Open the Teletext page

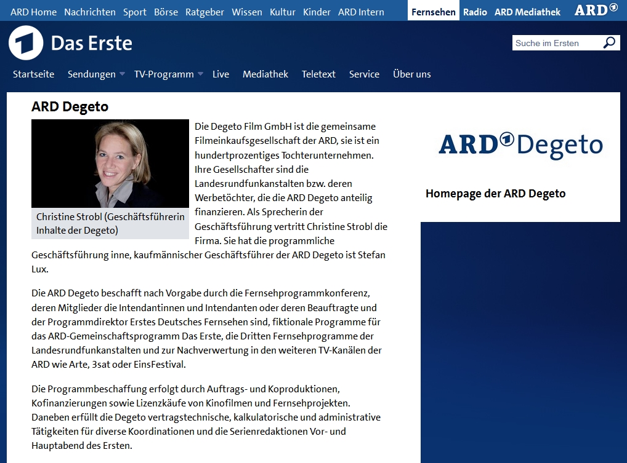coord(318,74)
